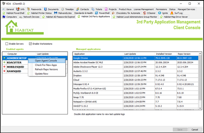Click scroll up arrow in applications list
Image resolution: width=204 pixels, height=133 pixels.
pos(200,54)
